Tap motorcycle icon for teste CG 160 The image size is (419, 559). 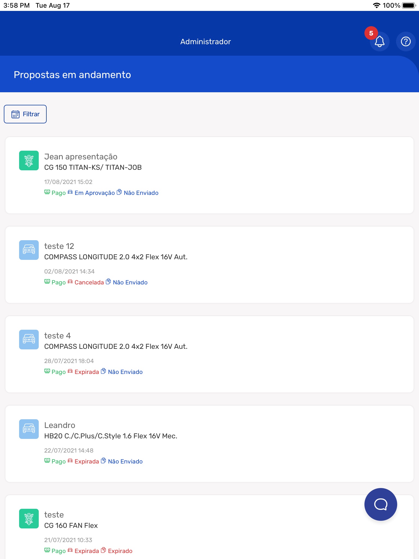pos(29,519)
